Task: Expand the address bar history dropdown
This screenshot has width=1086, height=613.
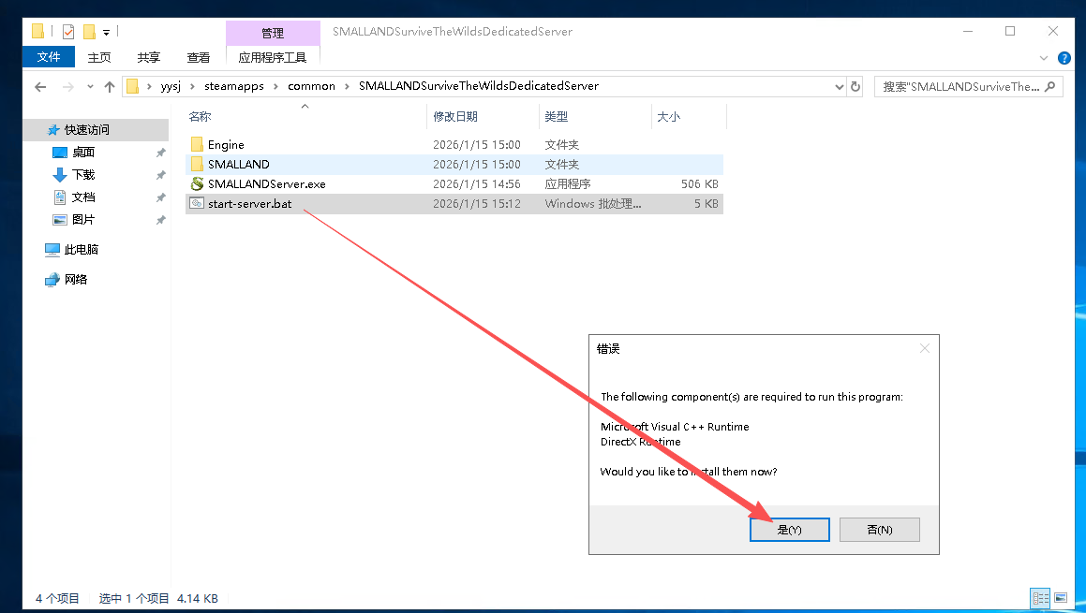Action: (839, 86)
